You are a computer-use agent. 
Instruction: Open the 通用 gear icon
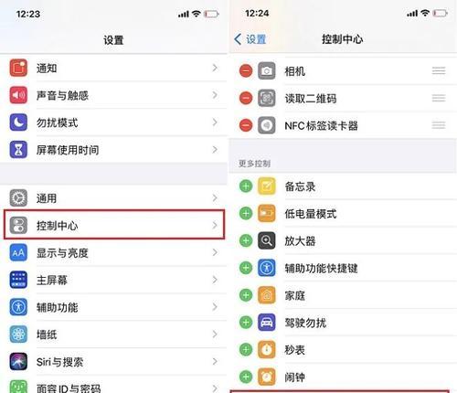[18, 198]
